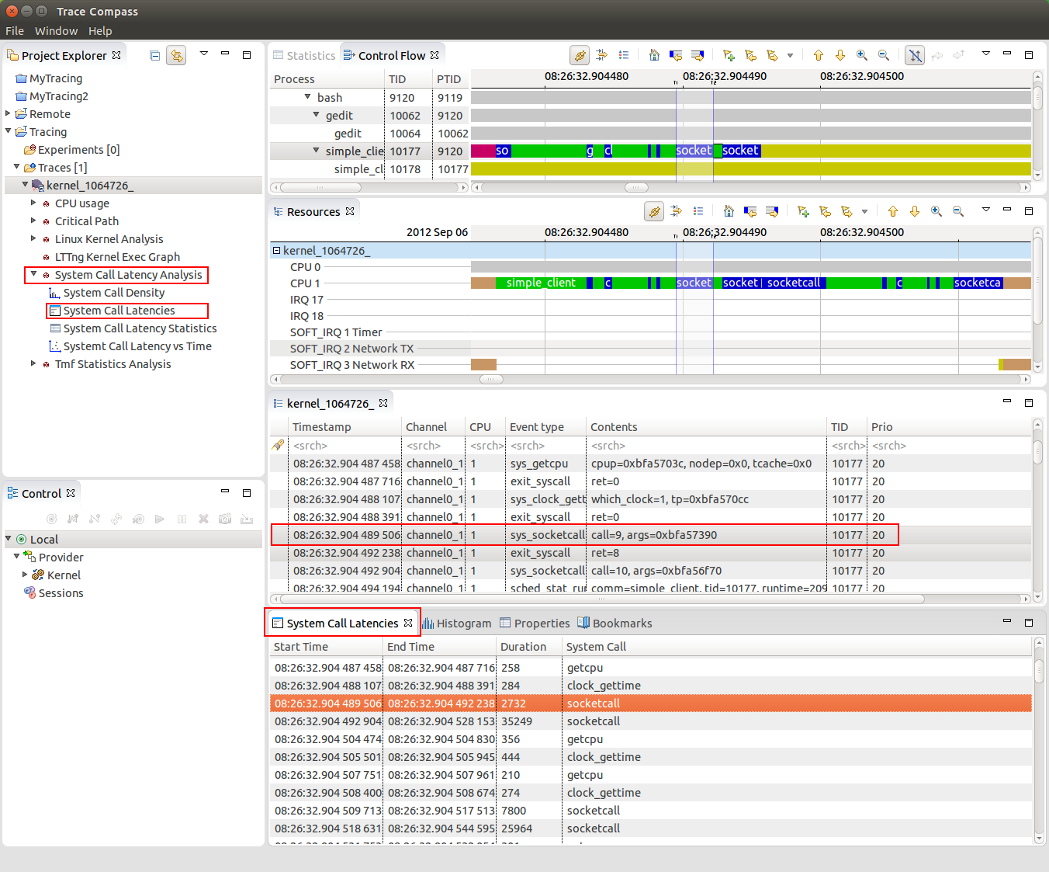The width and height of the screenshot is (1049, 872).
Task: Toggle the search pin in the events table
Action: tap(277, 445)
